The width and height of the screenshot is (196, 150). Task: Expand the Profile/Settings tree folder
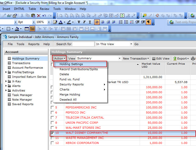(x=6, y=72)
